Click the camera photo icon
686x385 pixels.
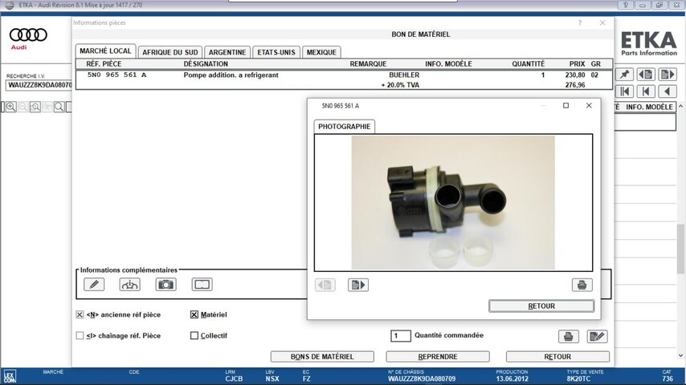coord(165,285)
